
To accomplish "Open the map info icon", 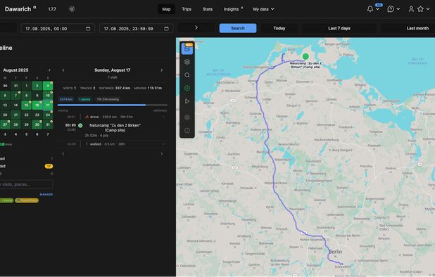I will pyautogui.click(x=187, y=131).
